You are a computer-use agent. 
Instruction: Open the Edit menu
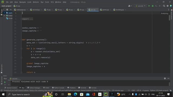pyautogui.click(x=11, y=2)
